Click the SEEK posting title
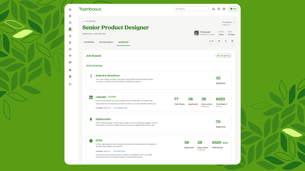 [x=99, y=140]
